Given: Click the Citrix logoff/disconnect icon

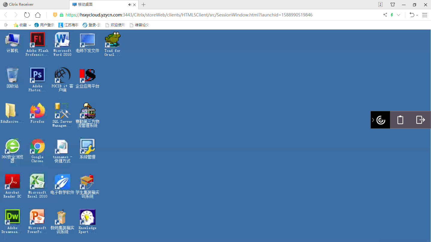Looking at the screenshot, I should coord(421,120).
